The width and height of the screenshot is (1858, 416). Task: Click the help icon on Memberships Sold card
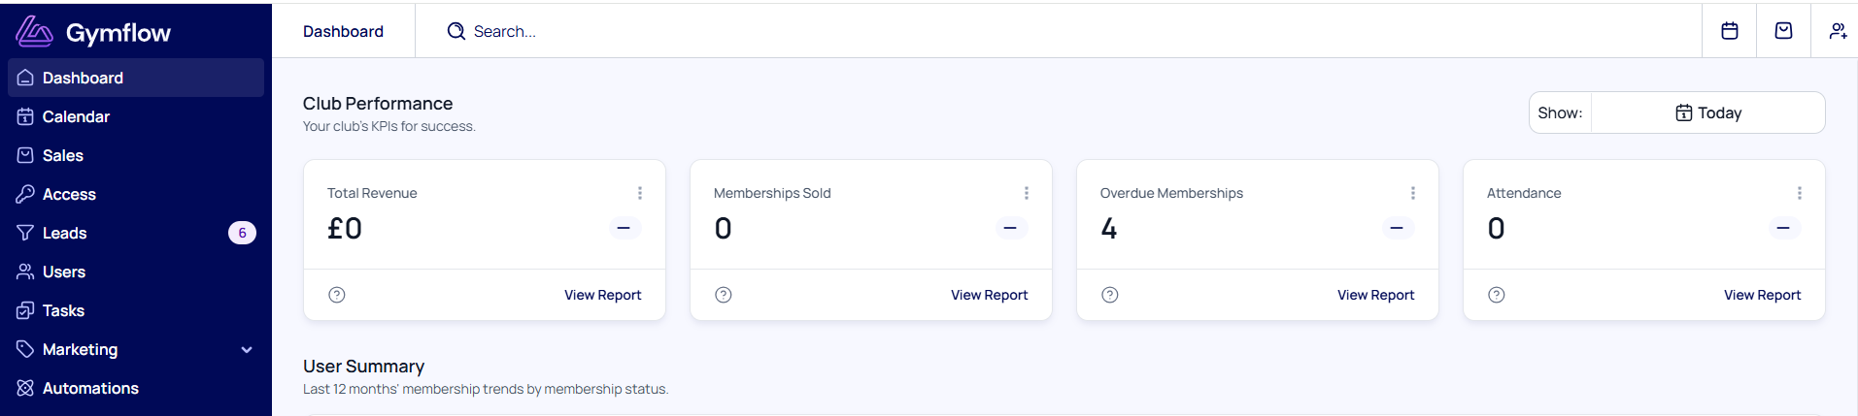(724, 295)
